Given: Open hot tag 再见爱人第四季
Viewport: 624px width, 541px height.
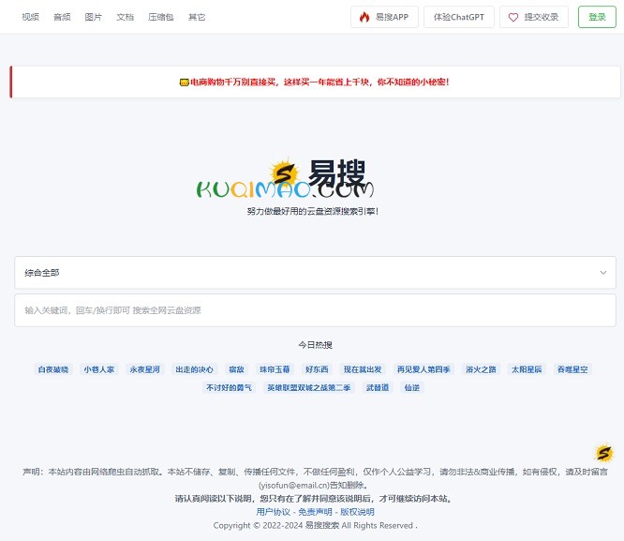Looking at the screenshot, I should coord(423,369).
